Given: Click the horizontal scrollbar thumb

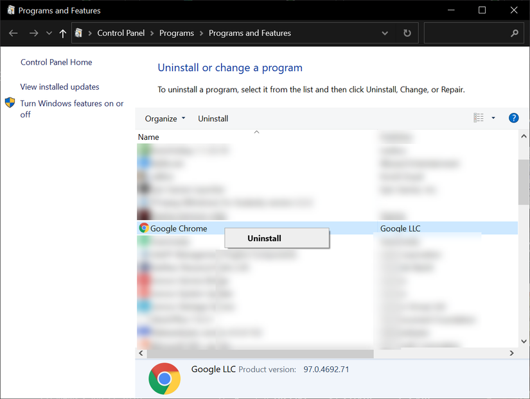Looking at the screenshot, I should point(260,353).
